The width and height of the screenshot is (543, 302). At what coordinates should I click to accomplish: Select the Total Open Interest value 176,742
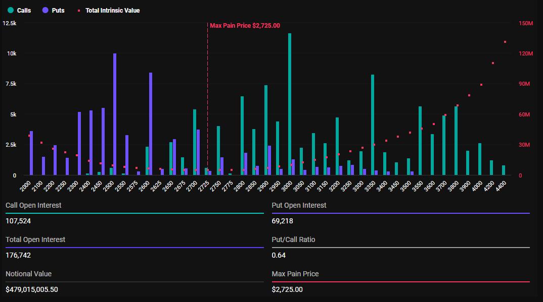[x=18, y=256]
